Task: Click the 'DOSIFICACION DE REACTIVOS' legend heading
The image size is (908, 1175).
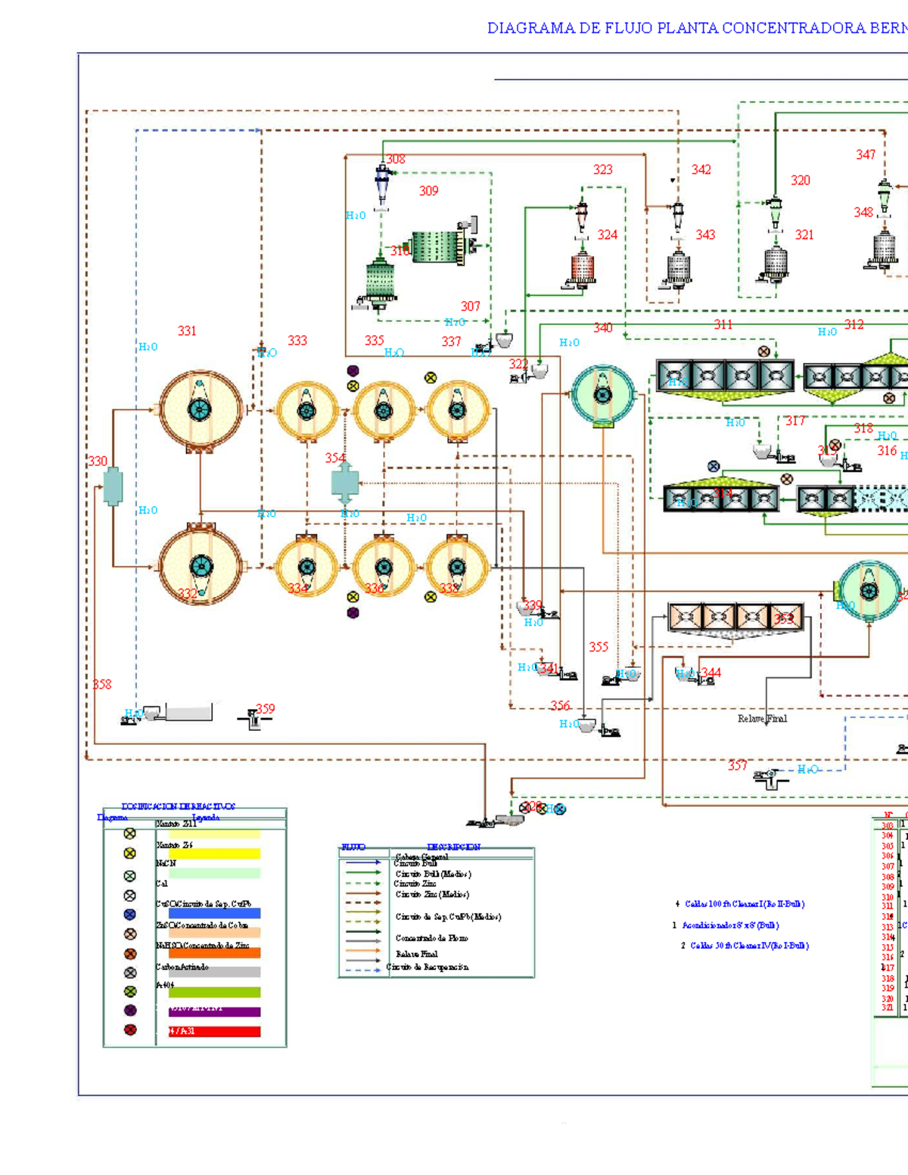Action: pos(178,807)
